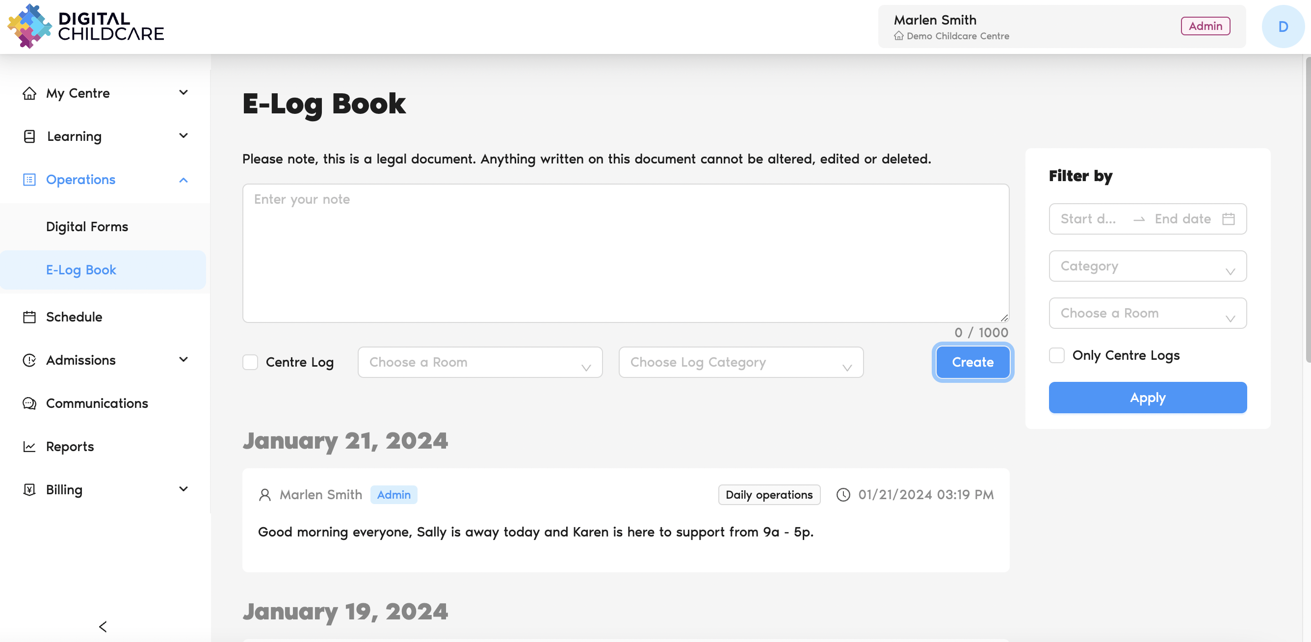Open the Choose Log Category dropdown
Image resolution: width=1311 pixels, height=642 pixels.
pos(740,363)
